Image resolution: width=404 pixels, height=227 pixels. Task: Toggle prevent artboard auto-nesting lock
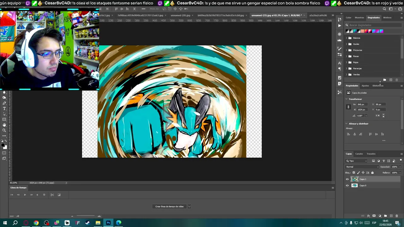click(x=368, y=173)
